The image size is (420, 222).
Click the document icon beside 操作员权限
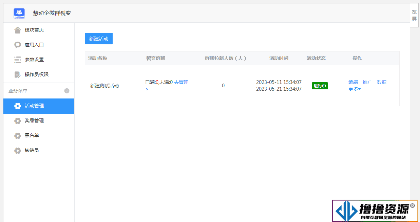tap(18, 74)
